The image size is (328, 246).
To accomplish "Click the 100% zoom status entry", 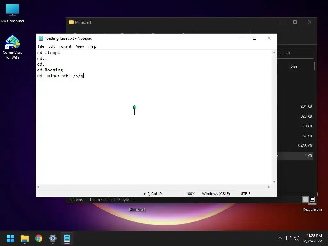I will (x=191, y=194).
